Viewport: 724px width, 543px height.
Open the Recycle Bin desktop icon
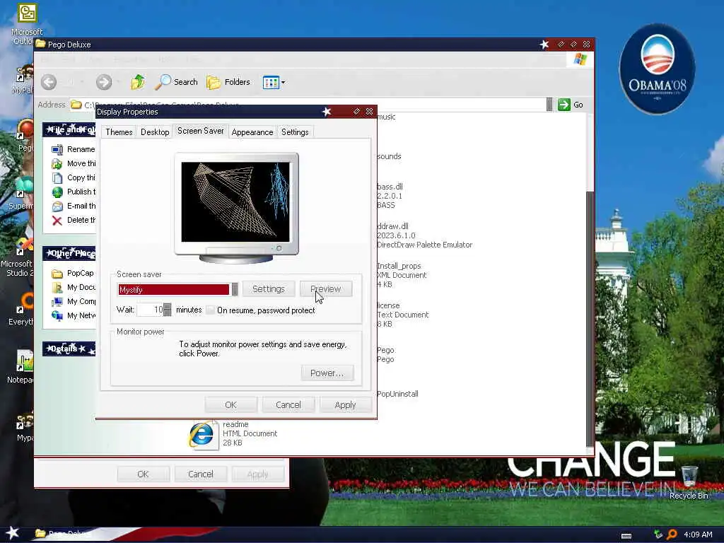pos(689,482)
